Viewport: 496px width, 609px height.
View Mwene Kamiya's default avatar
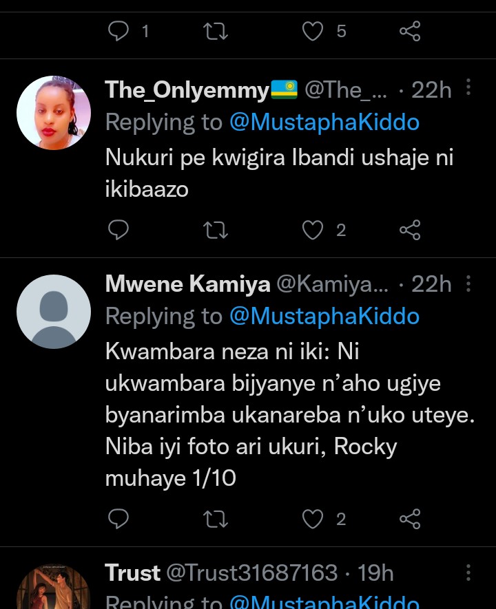pos(54,312)
